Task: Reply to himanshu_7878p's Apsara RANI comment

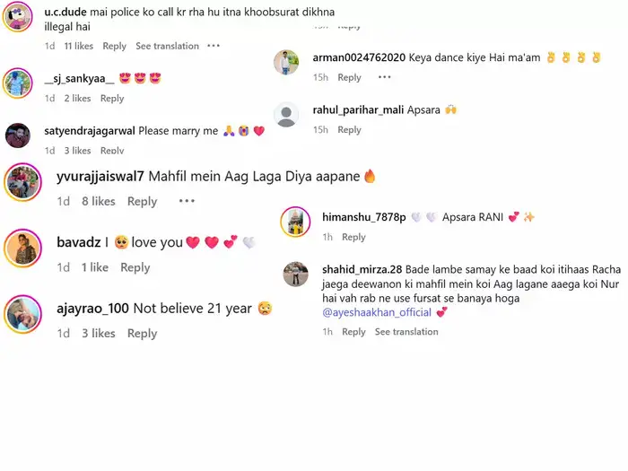Action: (353, 237)
